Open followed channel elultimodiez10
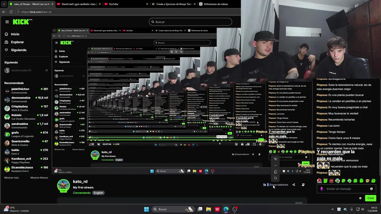 tap(26, 70)
